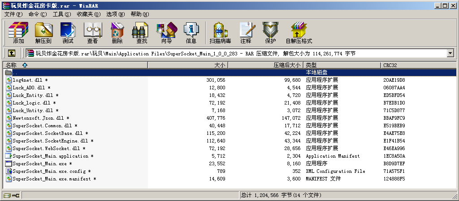Screen dimensions: 459x201
Task: Show archive 信息 (Info)
Action: point(191,33)
